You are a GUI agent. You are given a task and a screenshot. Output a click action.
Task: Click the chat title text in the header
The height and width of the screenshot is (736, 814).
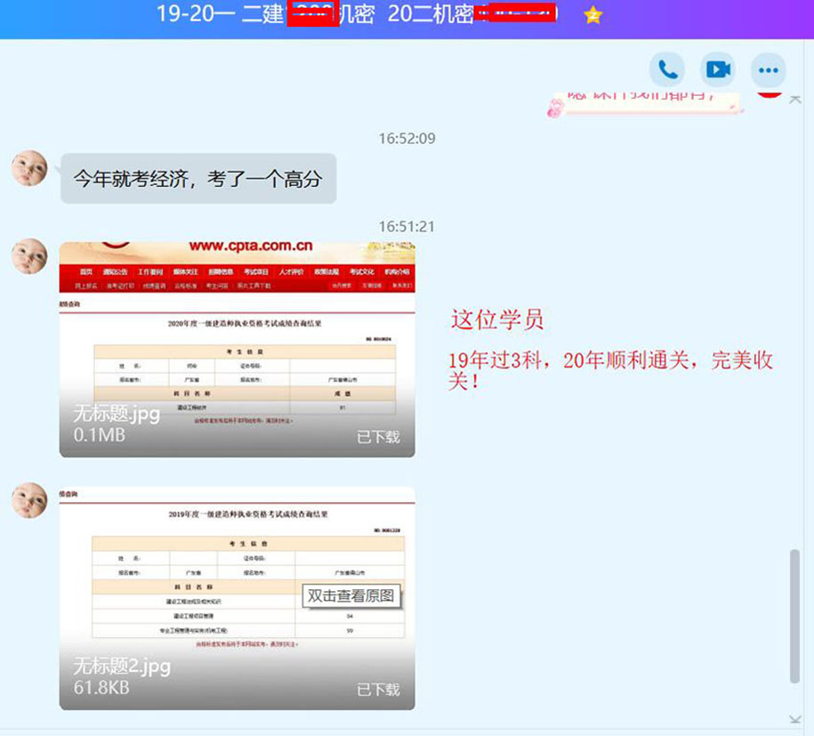[356, 15]
